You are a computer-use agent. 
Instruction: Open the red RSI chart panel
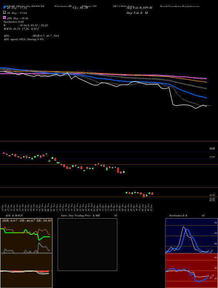pyautogui.click(x=191, y=271)
